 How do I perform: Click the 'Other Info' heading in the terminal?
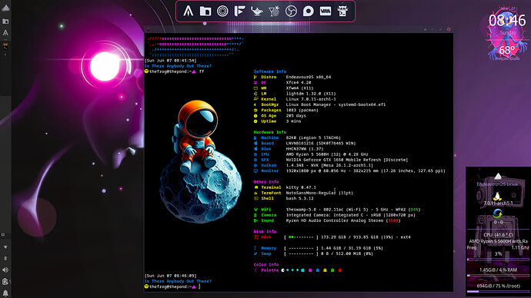[266, 182]
